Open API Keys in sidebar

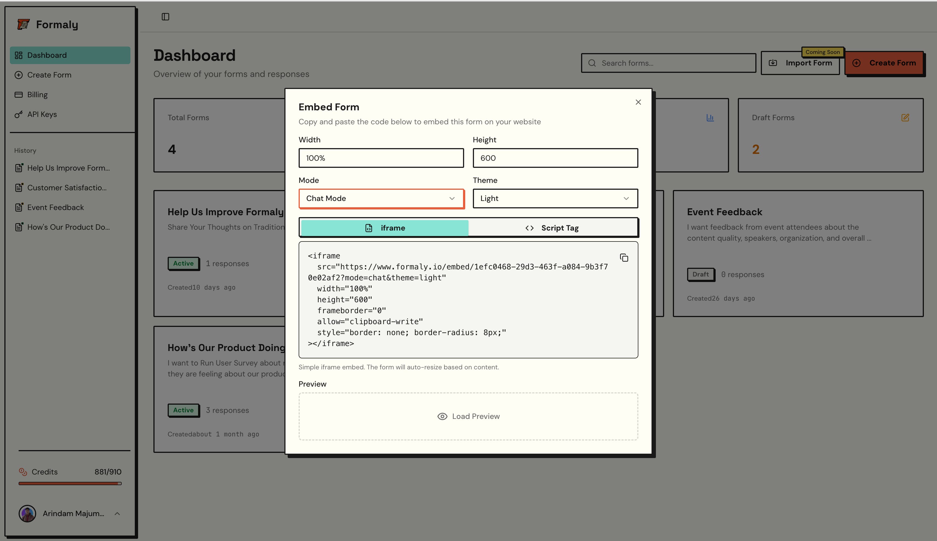click(42, 114)
